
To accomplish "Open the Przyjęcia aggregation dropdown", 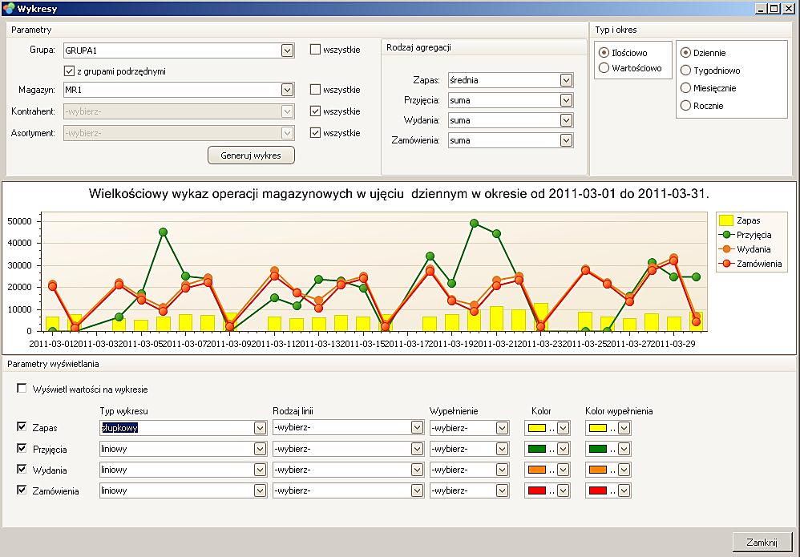I will point(566,100).
